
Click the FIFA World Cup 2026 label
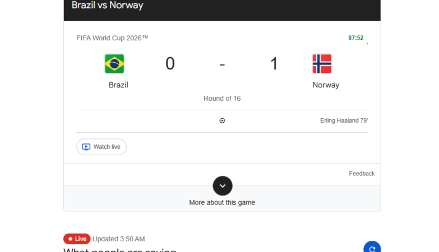pyautogui.click(x=112, y=38)
